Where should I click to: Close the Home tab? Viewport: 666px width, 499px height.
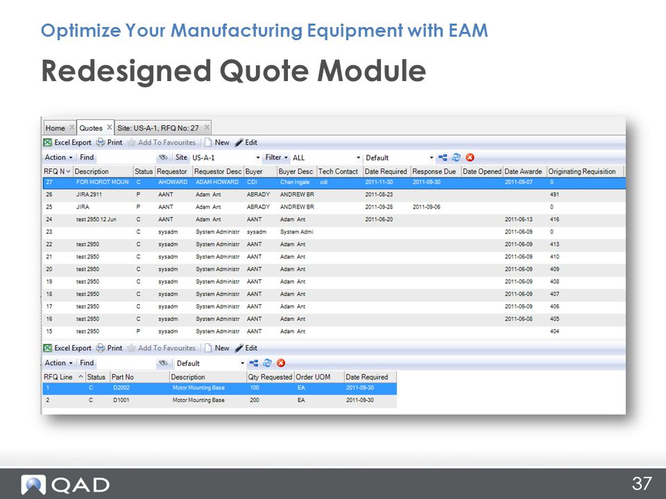71,128
